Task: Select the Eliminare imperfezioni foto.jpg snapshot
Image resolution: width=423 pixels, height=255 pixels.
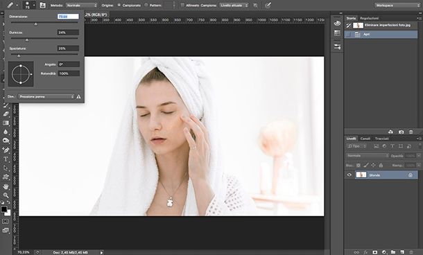Action: 381,26
